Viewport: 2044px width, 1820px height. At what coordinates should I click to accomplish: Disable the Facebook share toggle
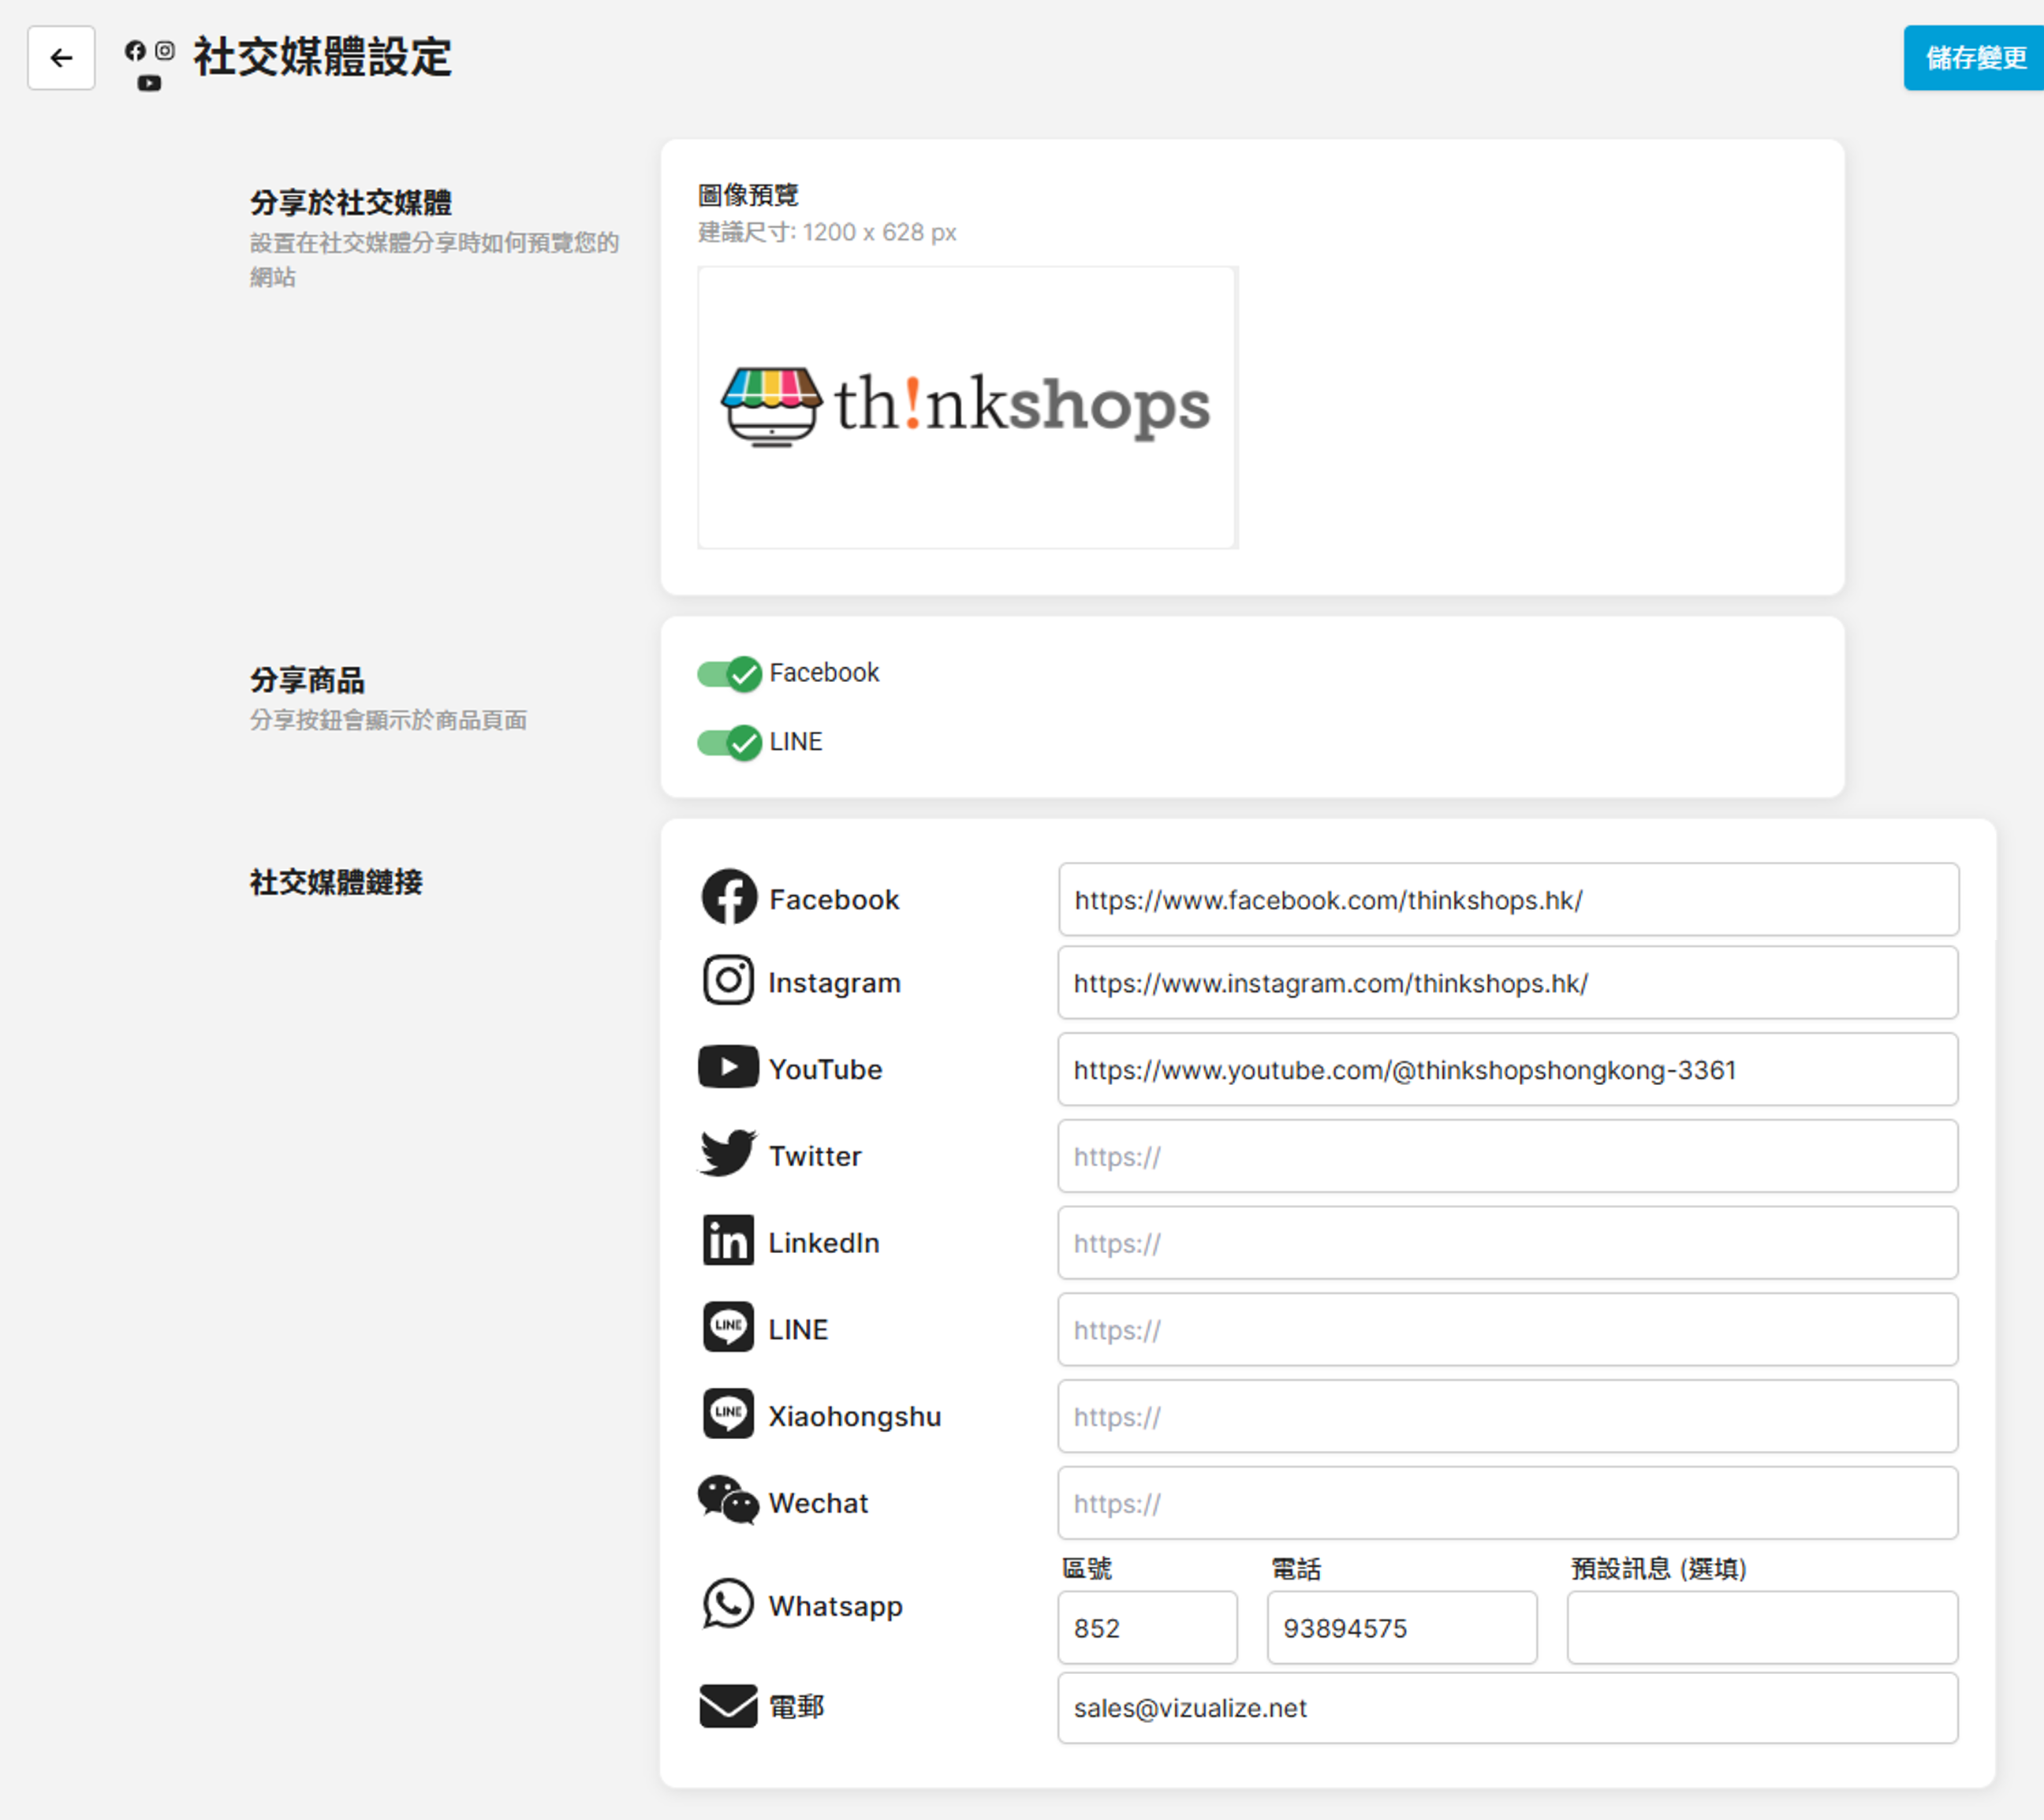point(729,674)
